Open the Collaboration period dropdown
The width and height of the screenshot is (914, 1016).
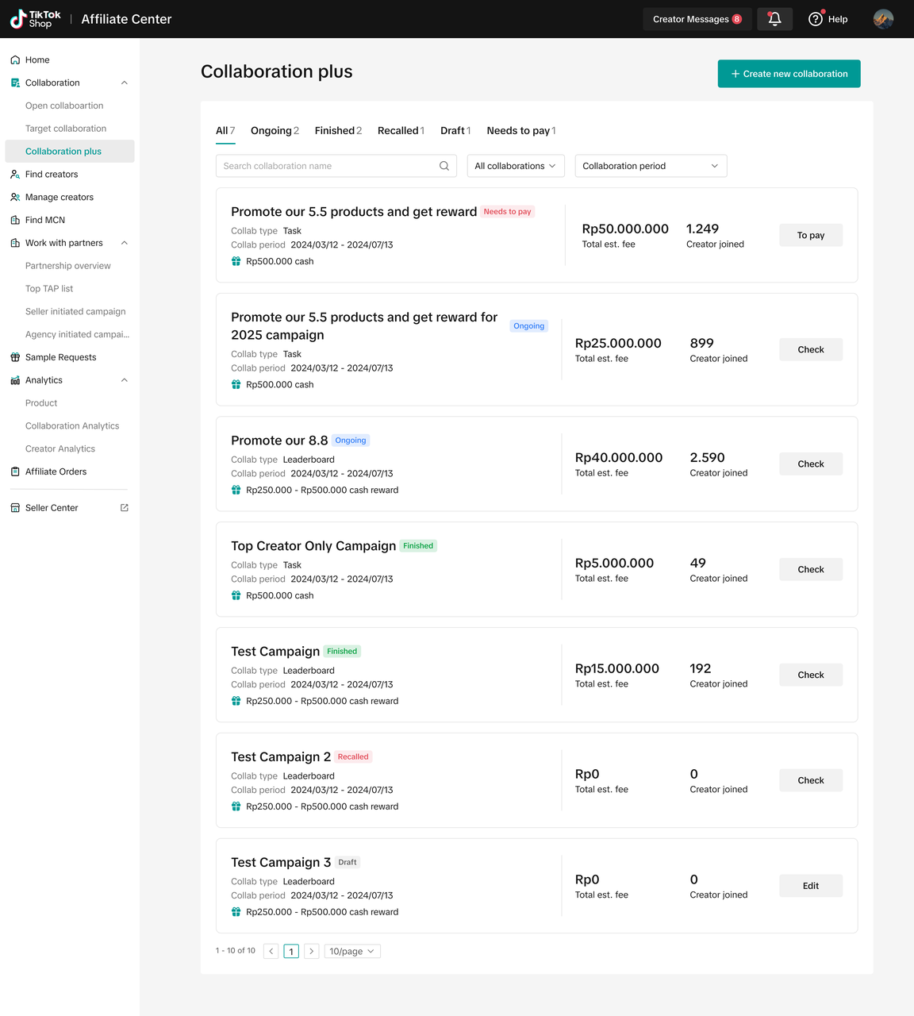pos(650,166)
